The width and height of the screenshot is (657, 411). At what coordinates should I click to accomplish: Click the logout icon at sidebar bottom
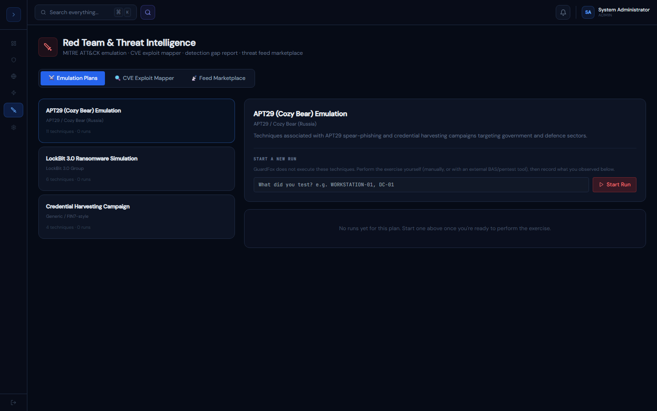(x=14, y=402)
